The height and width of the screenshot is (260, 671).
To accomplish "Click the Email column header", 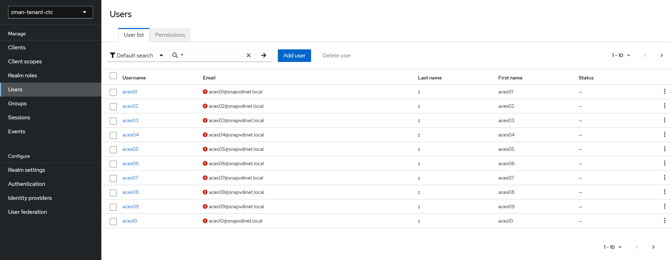I will click(209, 78).
